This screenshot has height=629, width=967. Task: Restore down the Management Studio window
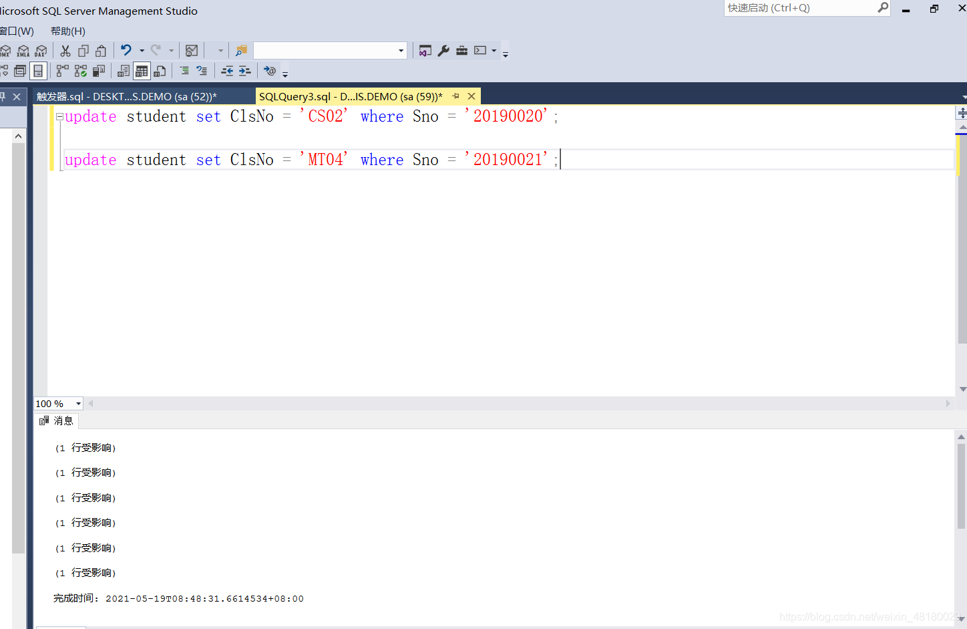(934, 9)
